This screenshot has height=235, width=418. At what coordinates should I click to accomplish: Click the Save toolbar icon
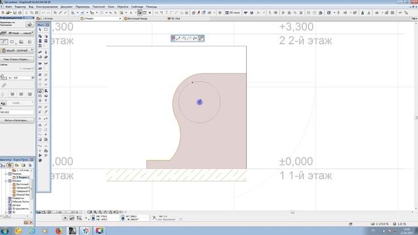pos(14,12)
